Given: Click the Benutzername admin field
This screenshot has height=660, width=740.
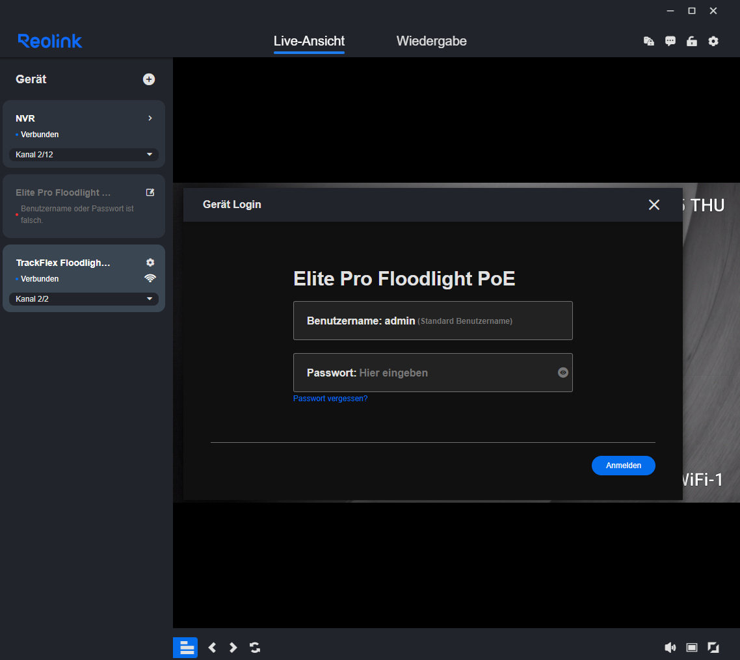Looking at the screenshot, I should (x=433, y=321).
